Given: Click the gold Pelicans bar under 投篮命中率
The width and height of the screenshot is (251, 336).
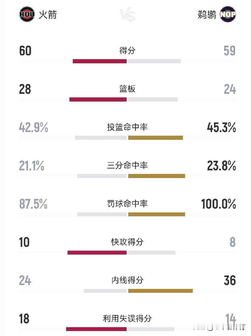Looking at the screenshot, I should [x=155, y=138].
